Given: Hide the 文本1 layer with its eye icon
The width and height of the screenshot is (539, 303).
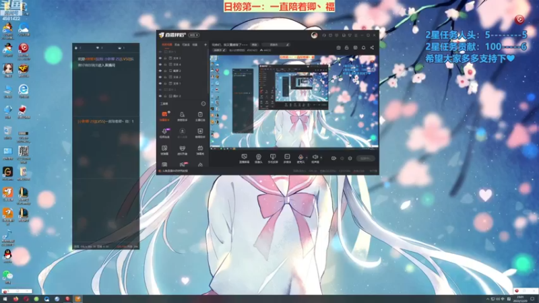Looking at the screenshot, I should pyautogui.click(x=160, y=83).
